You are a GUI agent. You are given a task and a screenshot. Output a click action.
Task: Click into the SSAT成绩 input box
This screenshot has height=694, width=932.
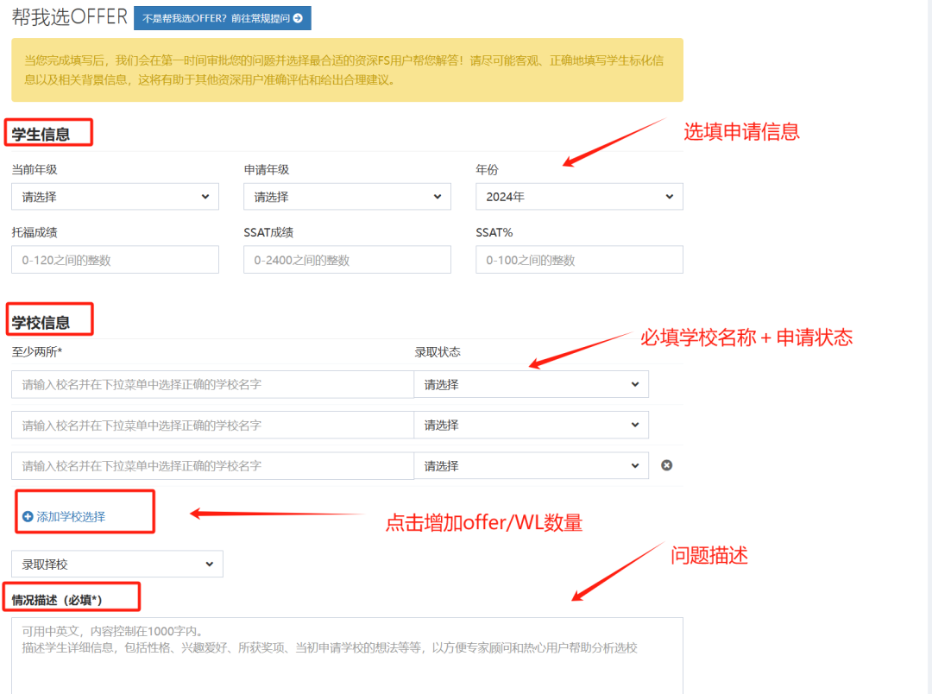(x=347, y=260)
